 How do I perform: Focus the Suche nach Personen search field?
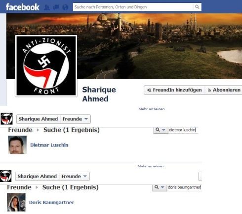133,7
